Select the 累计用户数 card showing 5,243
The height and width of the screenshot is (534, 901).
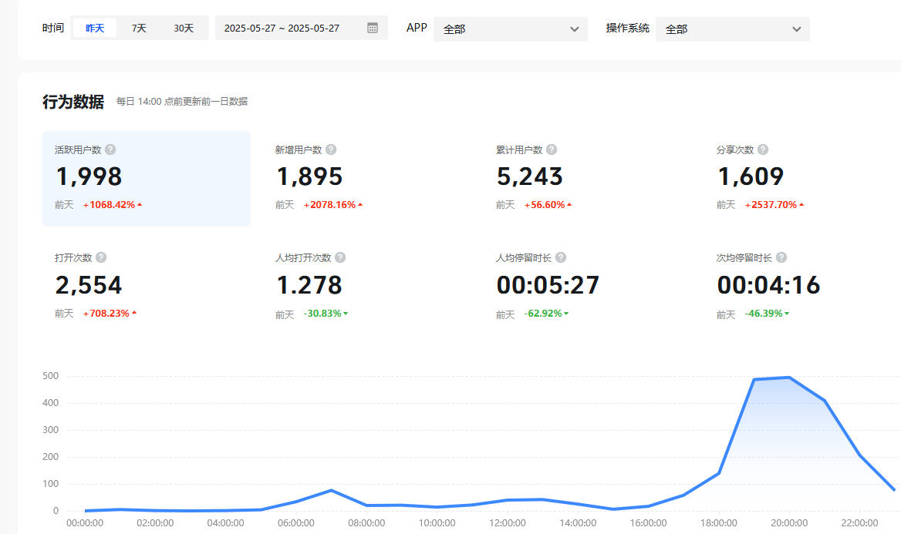point(589,179)
